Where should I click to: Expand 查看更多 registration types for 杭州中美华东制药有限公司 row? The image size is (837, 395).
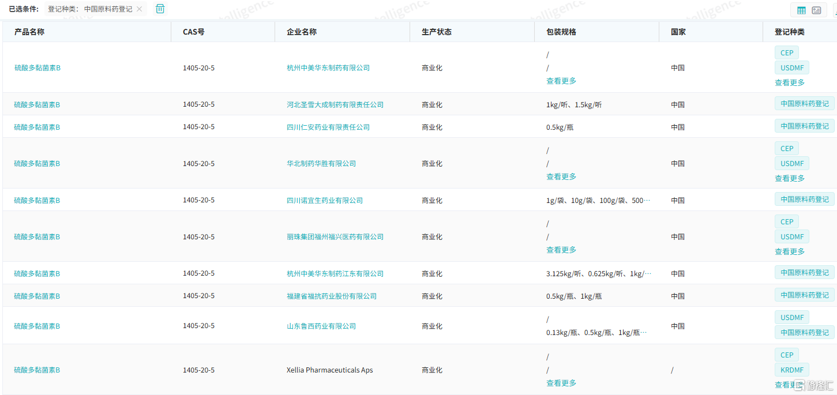point(790,82)
